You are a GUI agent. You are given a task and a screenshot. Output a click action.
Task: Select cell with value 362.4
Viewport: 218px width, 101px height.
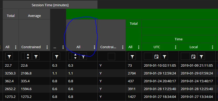coord(11,81)
